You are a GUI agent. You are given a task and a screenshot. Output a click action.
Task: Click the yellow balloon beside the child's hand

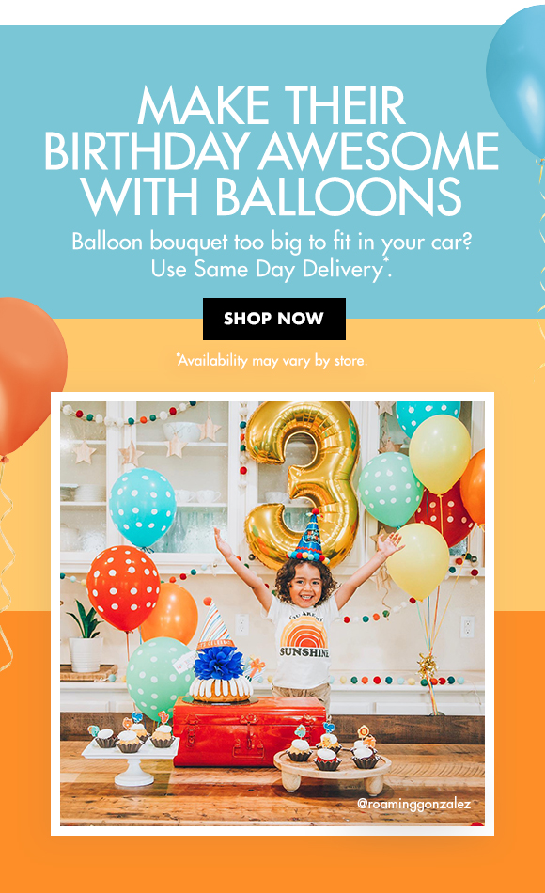[x=418, y=561]
